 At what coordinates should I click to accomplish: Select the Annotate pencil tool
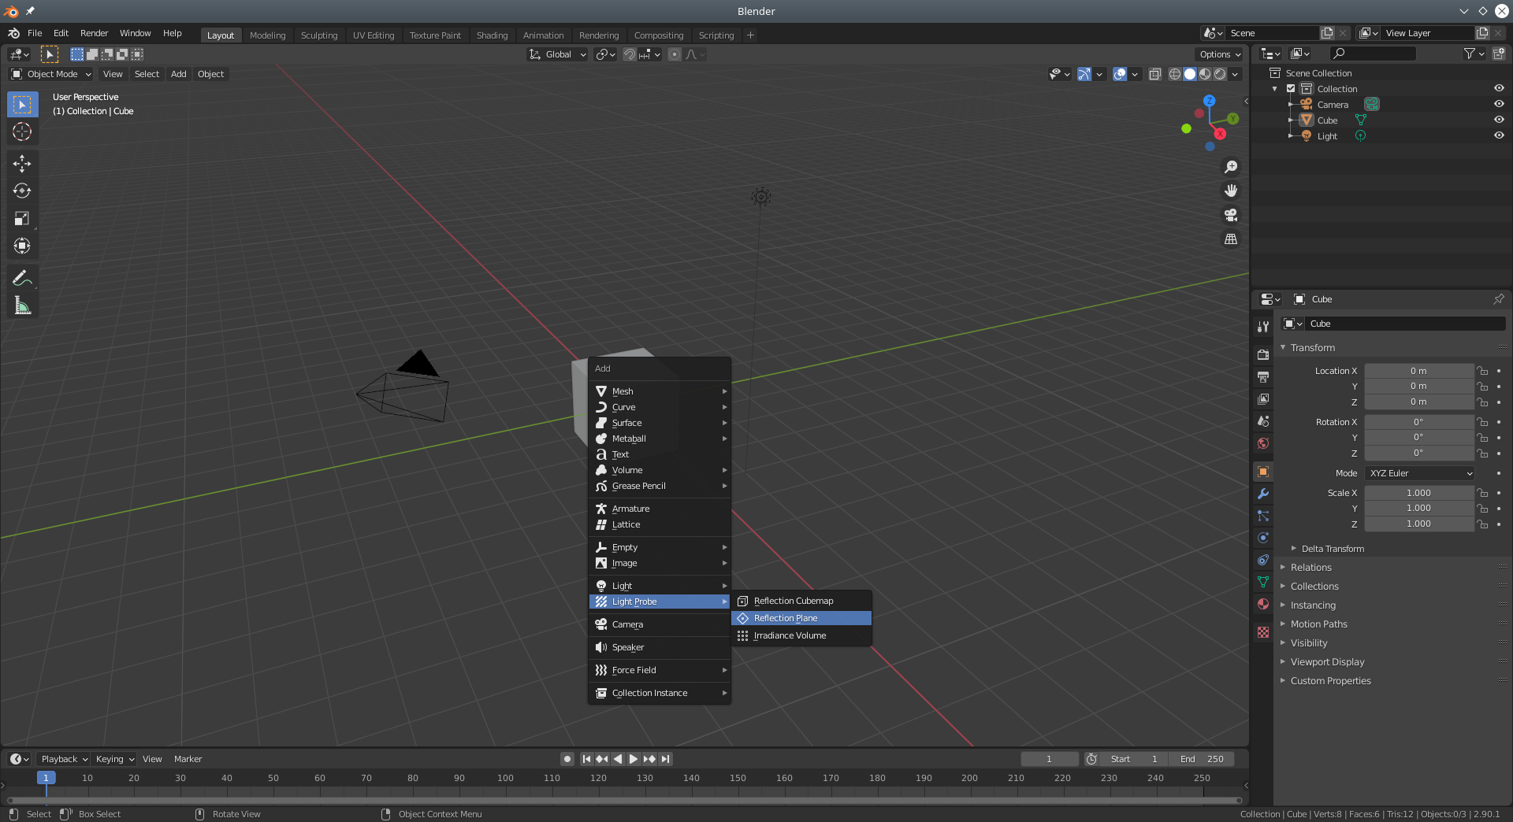(x=22, y=278)
